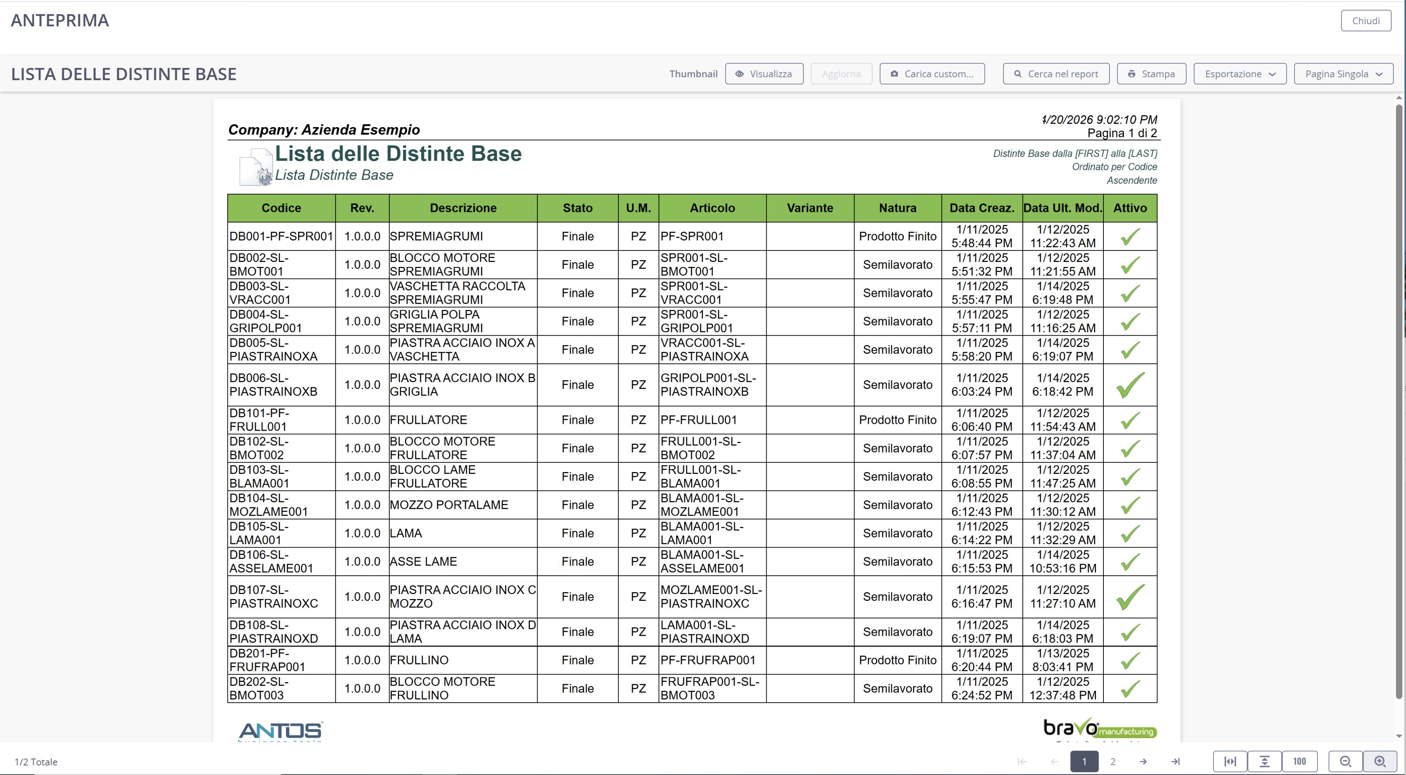The height and width of the screenshot is (775, 1406).
Task: Click the Stampa print button
Action: (x=1152, y=74)
